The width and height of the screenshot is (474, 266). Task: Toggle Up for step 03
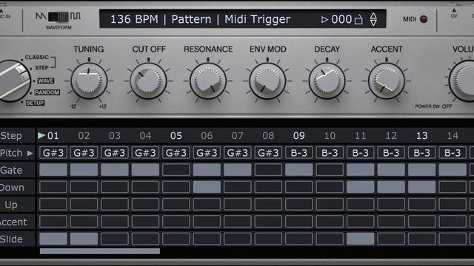coord(115,204)
